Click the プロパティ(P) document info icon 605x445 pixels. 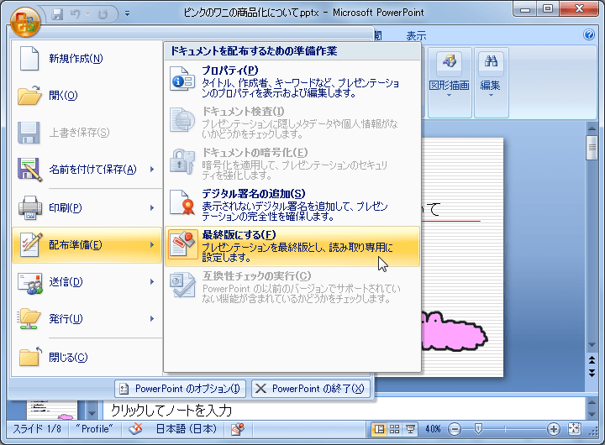pos(182,79)
